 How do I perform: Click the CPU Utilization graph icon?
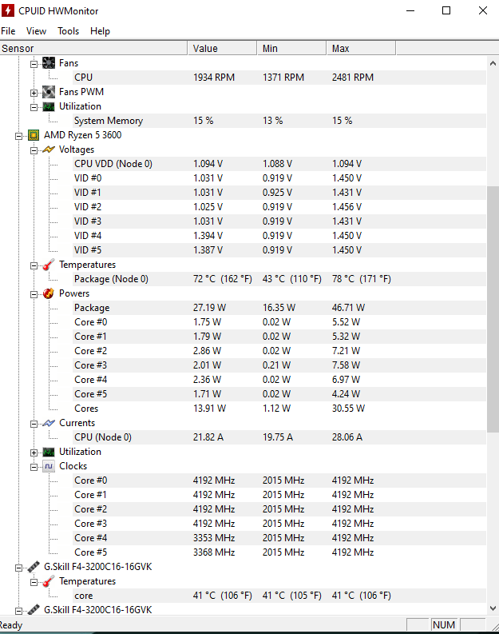point(49,452)
